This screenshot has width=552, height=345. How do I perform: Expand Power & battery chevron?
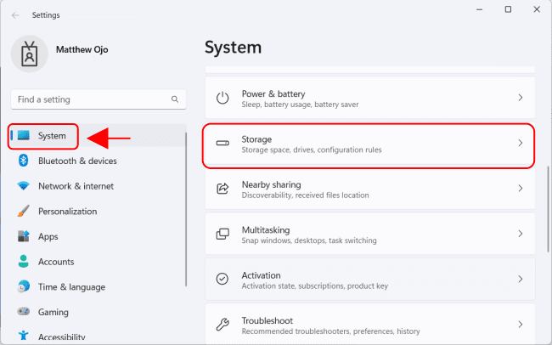coord(521,98)
